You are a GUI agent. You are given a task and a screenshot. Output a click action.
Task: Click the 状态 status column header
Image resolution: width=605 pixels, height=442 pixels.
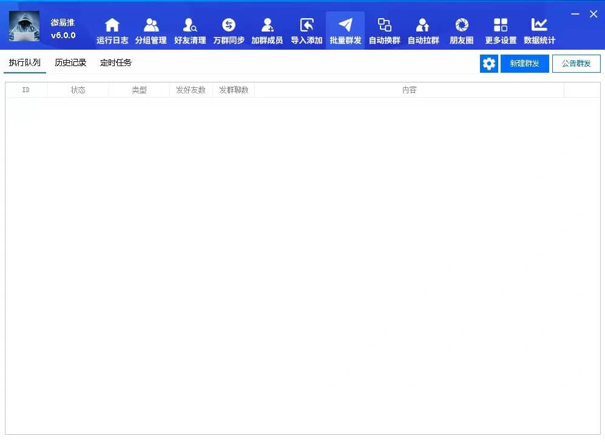pos(78,89)
